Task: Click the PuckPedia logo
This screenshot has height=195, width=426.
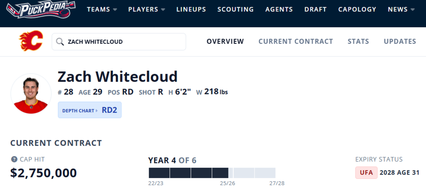Action: [x=42, y=9]
